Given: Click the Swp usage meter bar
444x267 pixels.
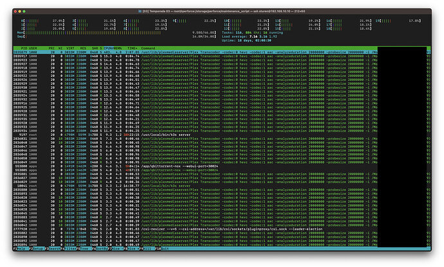Looking at the screenshot, I should click(x=116, y=37).
